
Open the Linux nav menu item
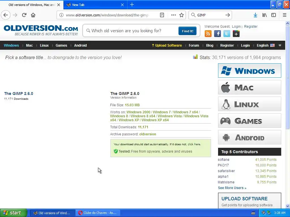pos(44,45)
